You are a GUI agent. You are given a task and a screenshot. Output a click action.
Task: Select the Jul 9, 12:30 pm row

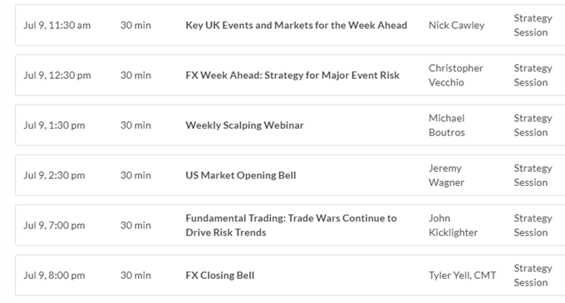click(290, 76)
